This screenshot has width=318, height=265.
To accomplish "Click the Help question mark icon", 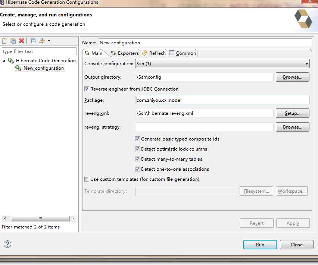I will 7,244.
